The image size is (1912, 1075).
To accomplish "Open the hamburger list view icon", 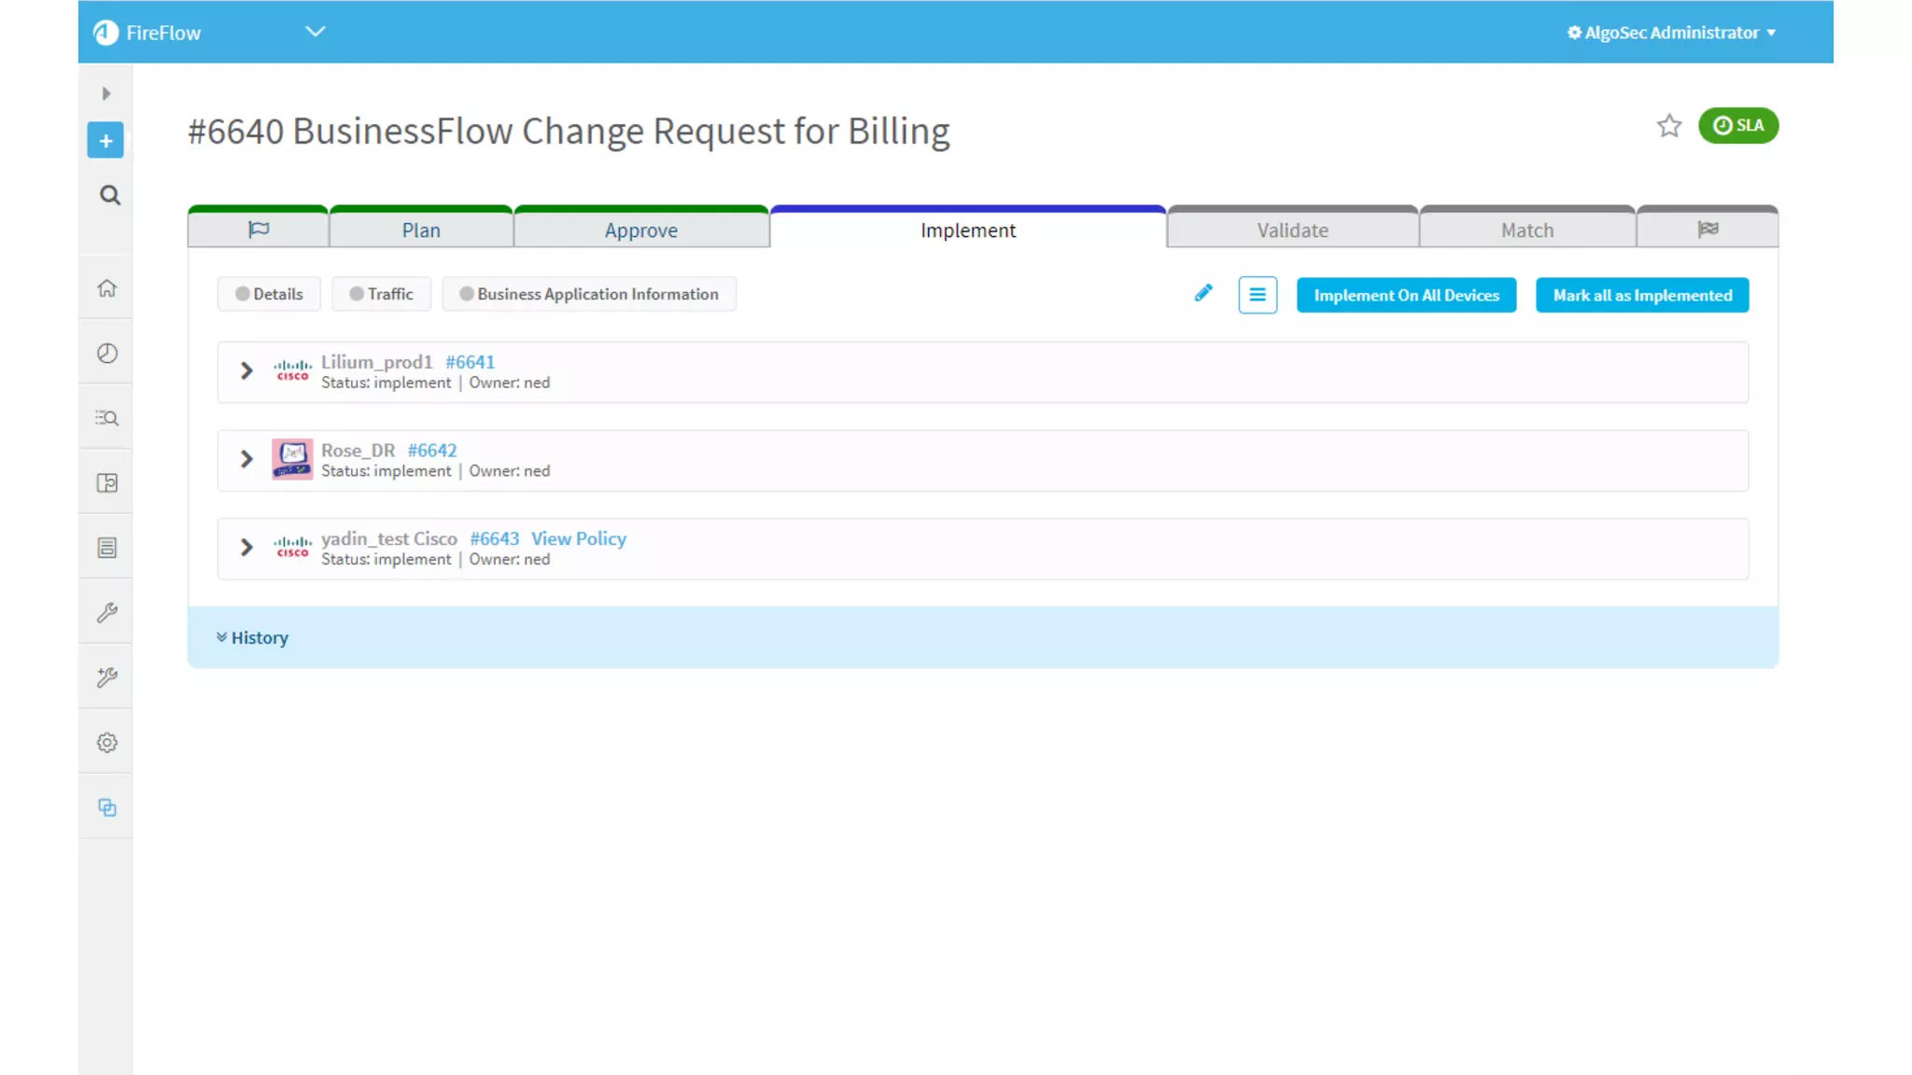I will (x=1258, y=295).
